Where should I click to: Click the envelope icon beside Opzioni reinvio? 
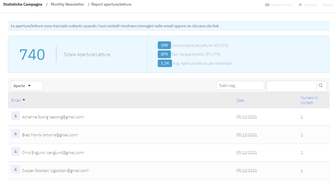[267, 5]
